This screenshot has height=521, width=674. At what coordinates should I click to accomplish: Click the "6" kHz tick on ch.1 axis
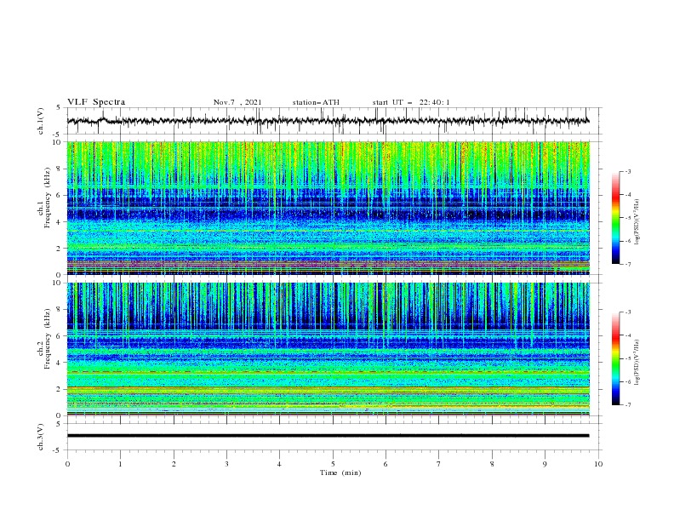click(x=60, y=195)
